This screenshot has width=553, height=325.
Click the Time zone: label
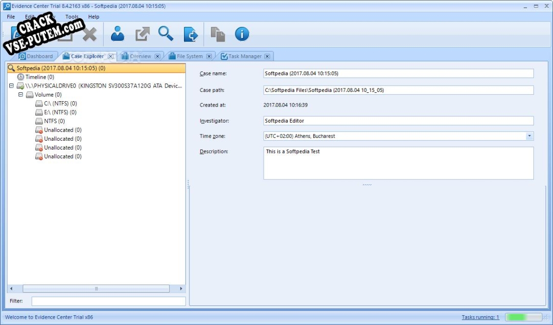[212, 136]
